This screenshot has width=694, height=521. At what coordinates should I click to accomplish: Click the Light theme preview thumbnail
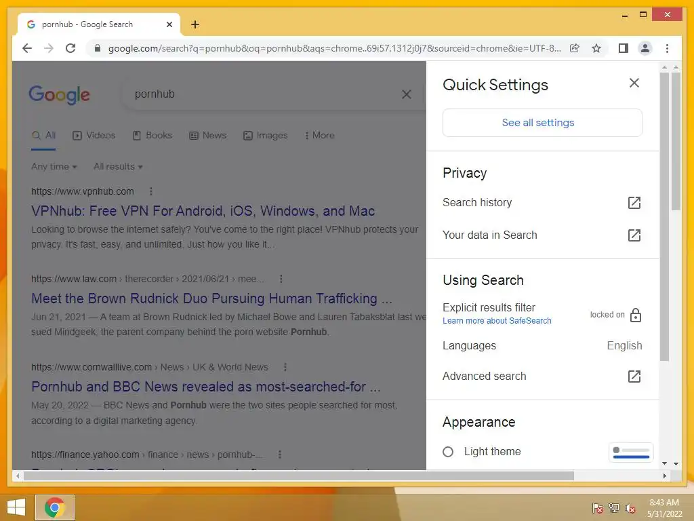click(x=631, y=452)
